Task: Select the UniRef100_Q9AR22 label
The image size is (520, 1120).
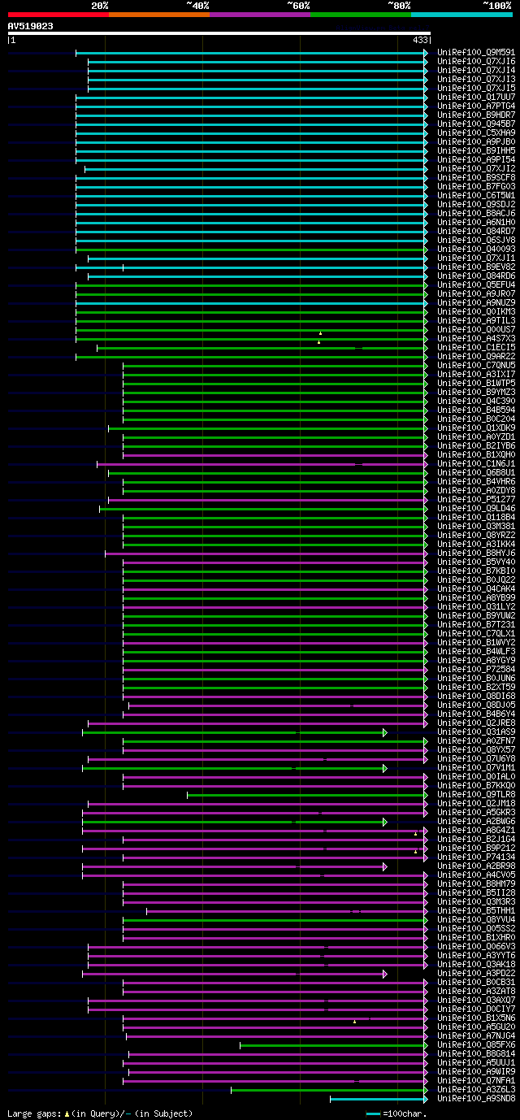Action: point(476,357)
